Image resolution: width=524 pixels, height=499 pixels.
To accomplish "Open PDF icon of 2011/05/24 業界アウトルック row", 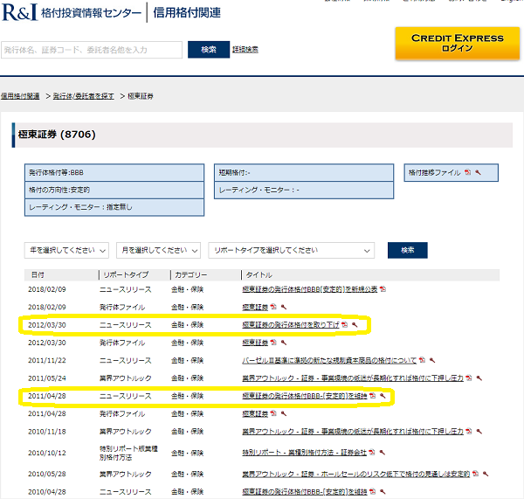I will [469, 378].
